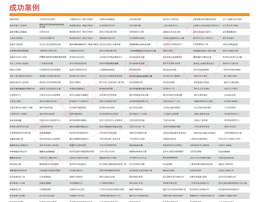
Task: Click the 广州市新白云机场 entry
Action: 137,139
